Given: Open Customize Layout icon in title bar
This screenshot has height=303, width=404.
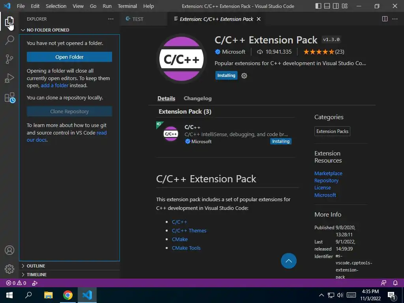Looking at the screenshot, I should 344,6.
